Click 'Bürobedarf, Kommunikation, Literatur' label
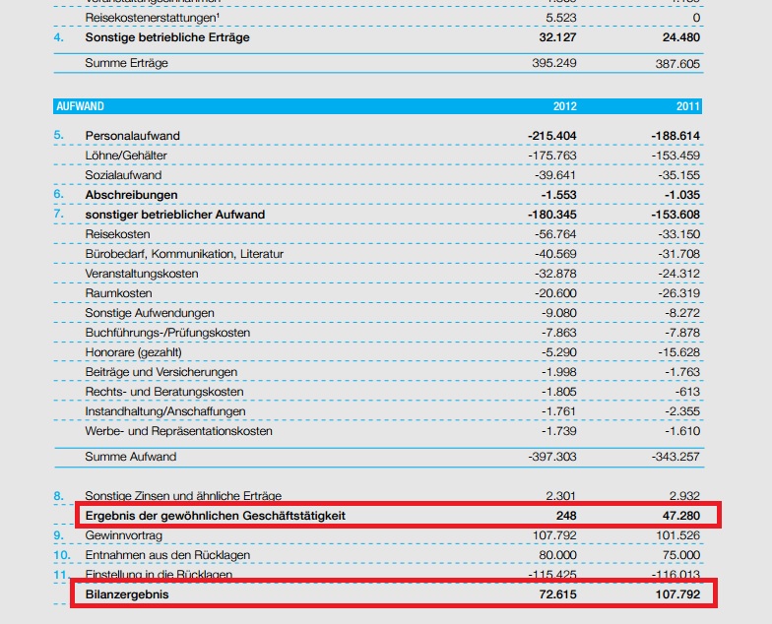Image resolution: width=772 pixels, height=624 pixels. (184, 254)
